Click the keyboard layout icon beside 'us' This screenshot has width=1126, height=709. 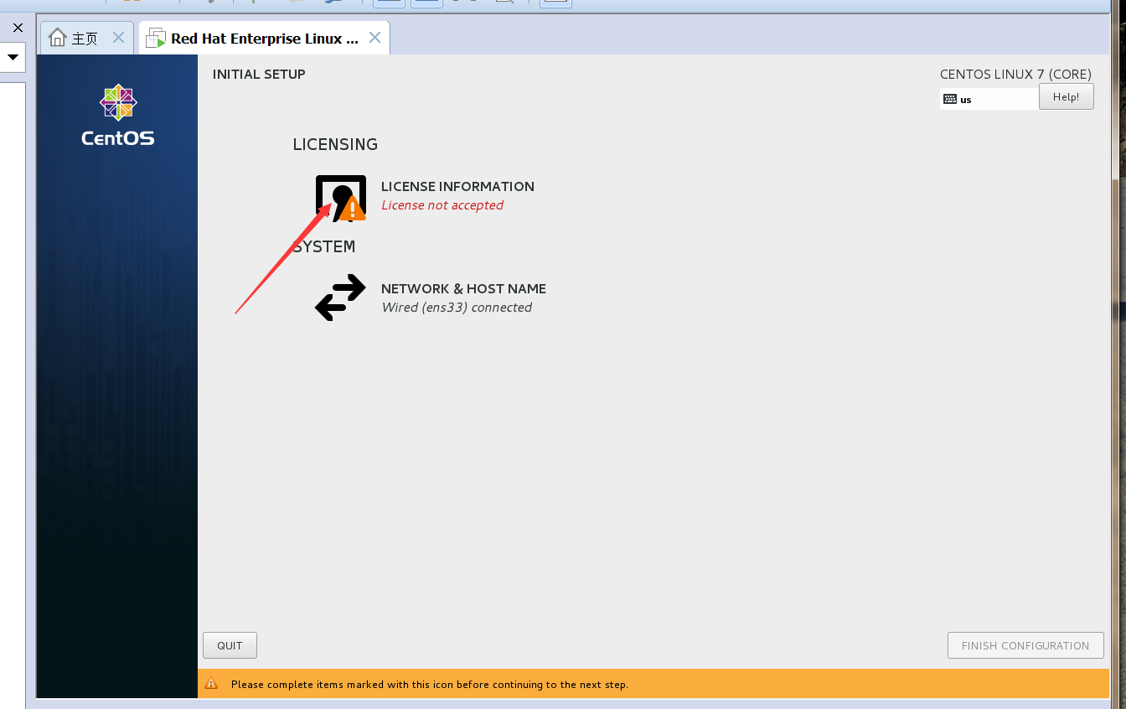tap(949, 99)
